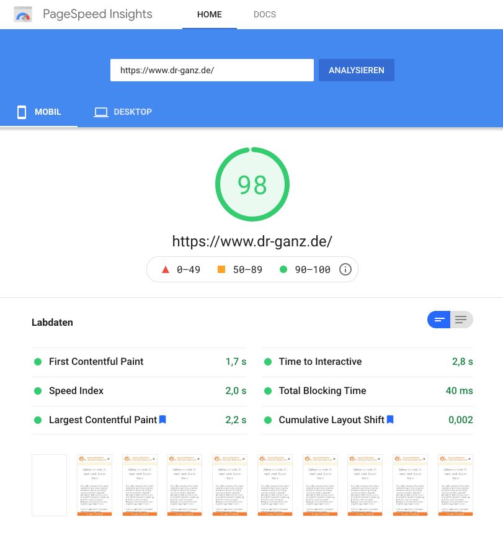Expand the Total Blocking Time row

(322, 391)
